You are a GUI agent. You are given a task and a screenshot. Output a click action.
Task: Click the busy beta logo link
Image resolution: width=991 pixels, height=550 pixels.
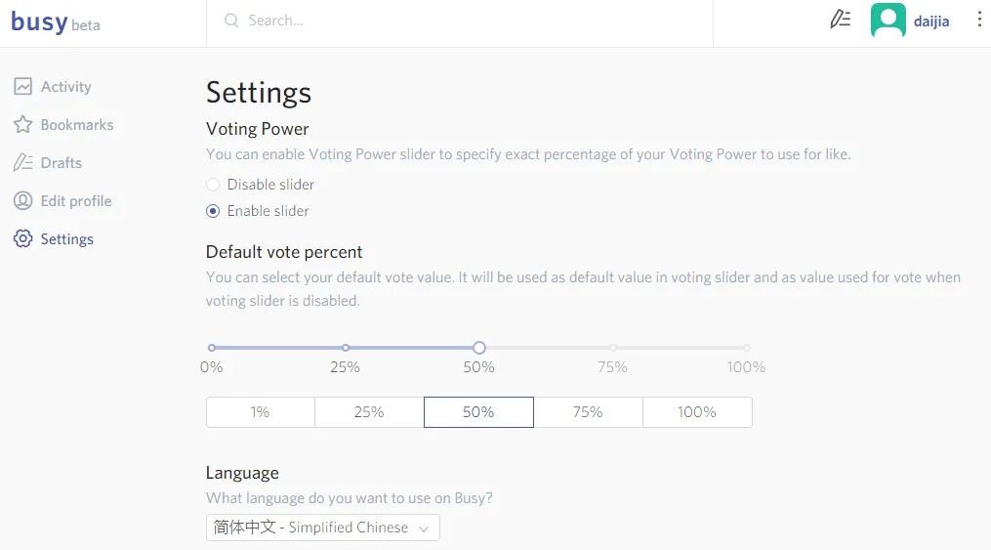(56, 22)
